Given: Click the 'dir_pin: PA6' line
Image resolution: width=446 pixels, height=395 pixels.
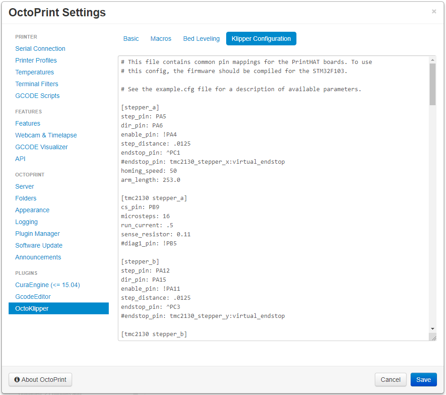Looking at the screenshot, I should [x=142, y=126].
